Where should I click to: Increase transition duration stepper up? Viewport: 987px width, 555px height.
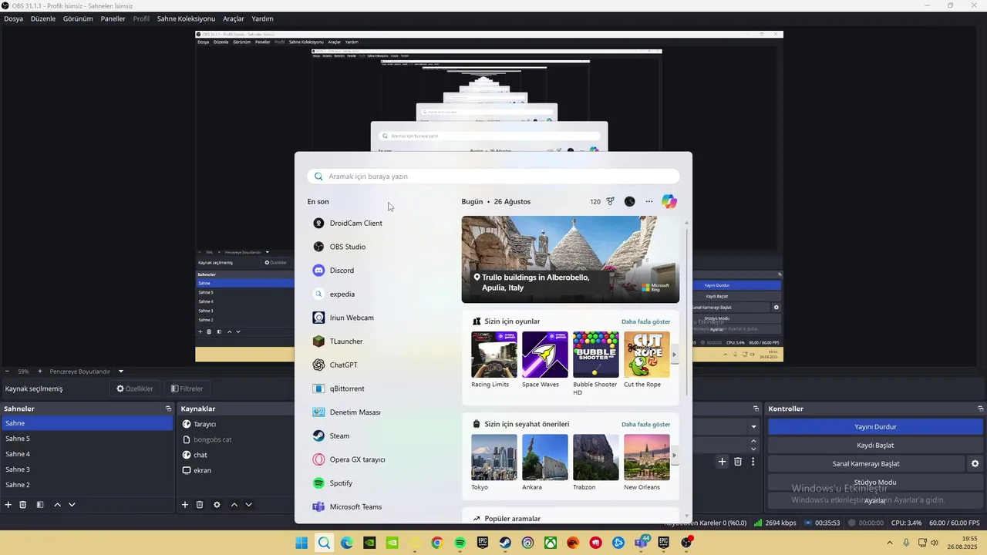click(753, 442)
